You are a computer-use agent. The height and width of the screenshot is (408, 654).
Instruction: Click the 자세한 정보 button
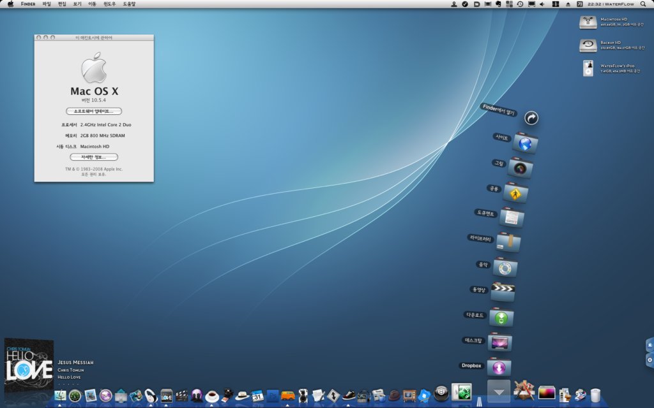coord(94,157)
